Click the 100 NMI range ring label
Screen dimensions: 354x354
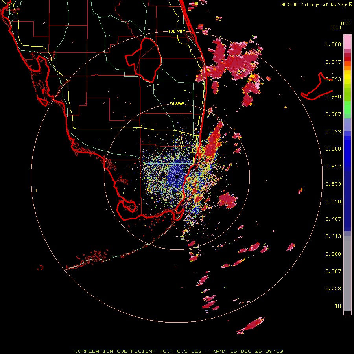pyautogui.click(x=177, y=31)
